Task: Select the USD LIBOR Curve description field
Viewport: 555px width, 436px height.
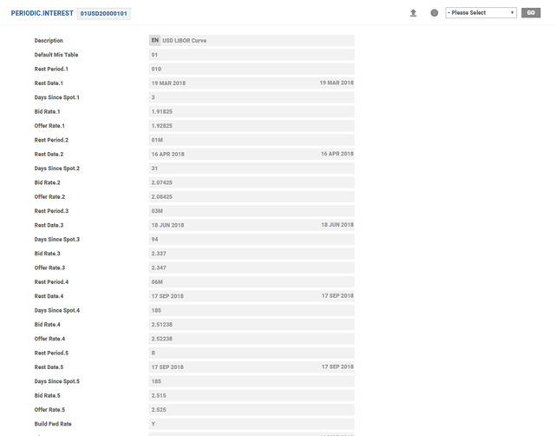Action: (x=257, y=41)
